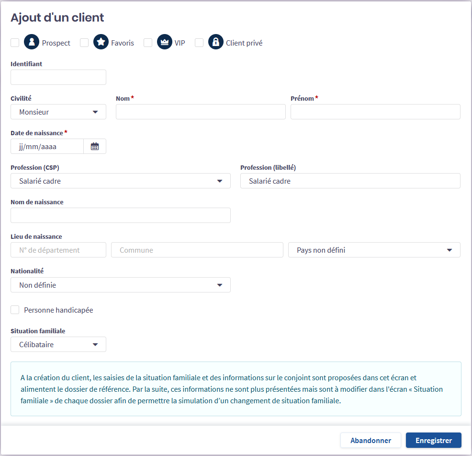The height and width of the screenshot is (456, 472).
Task: Open the Civilité dropdown
Action: (x=58, y=112)
